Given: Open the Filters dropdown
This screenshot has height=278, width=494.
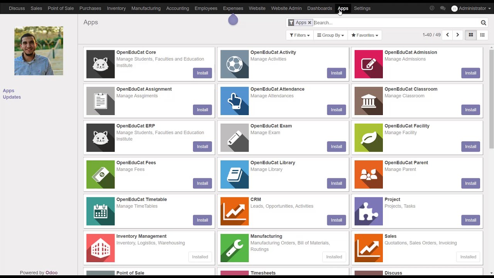Looking at the screenshot, I should [x=299, y=35].
